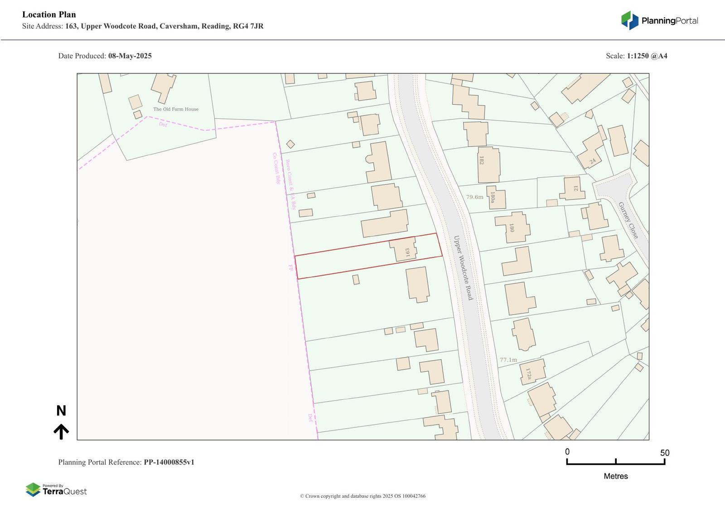
Task: Click the 0 to 50 metres scale bar
Action: pos(615,462)
